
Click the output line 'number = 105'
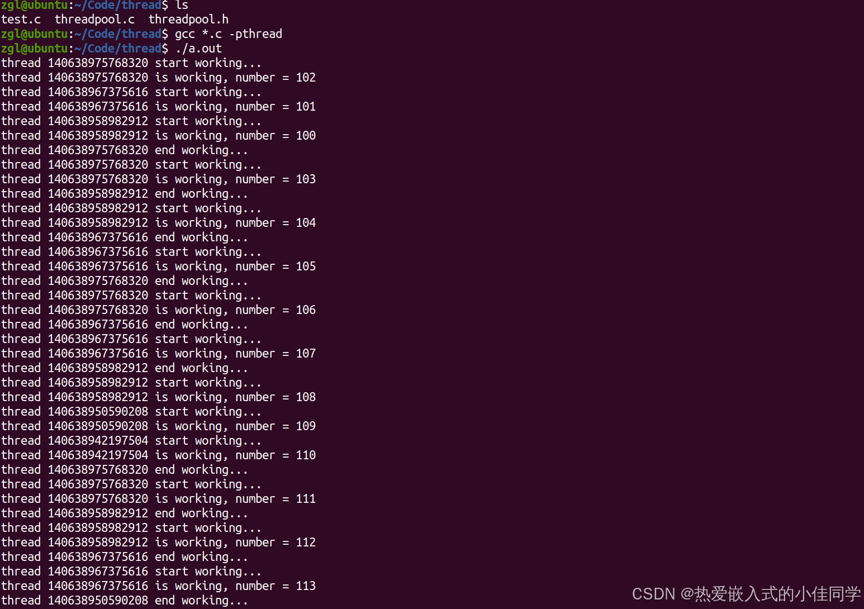[x=158, y=267]
